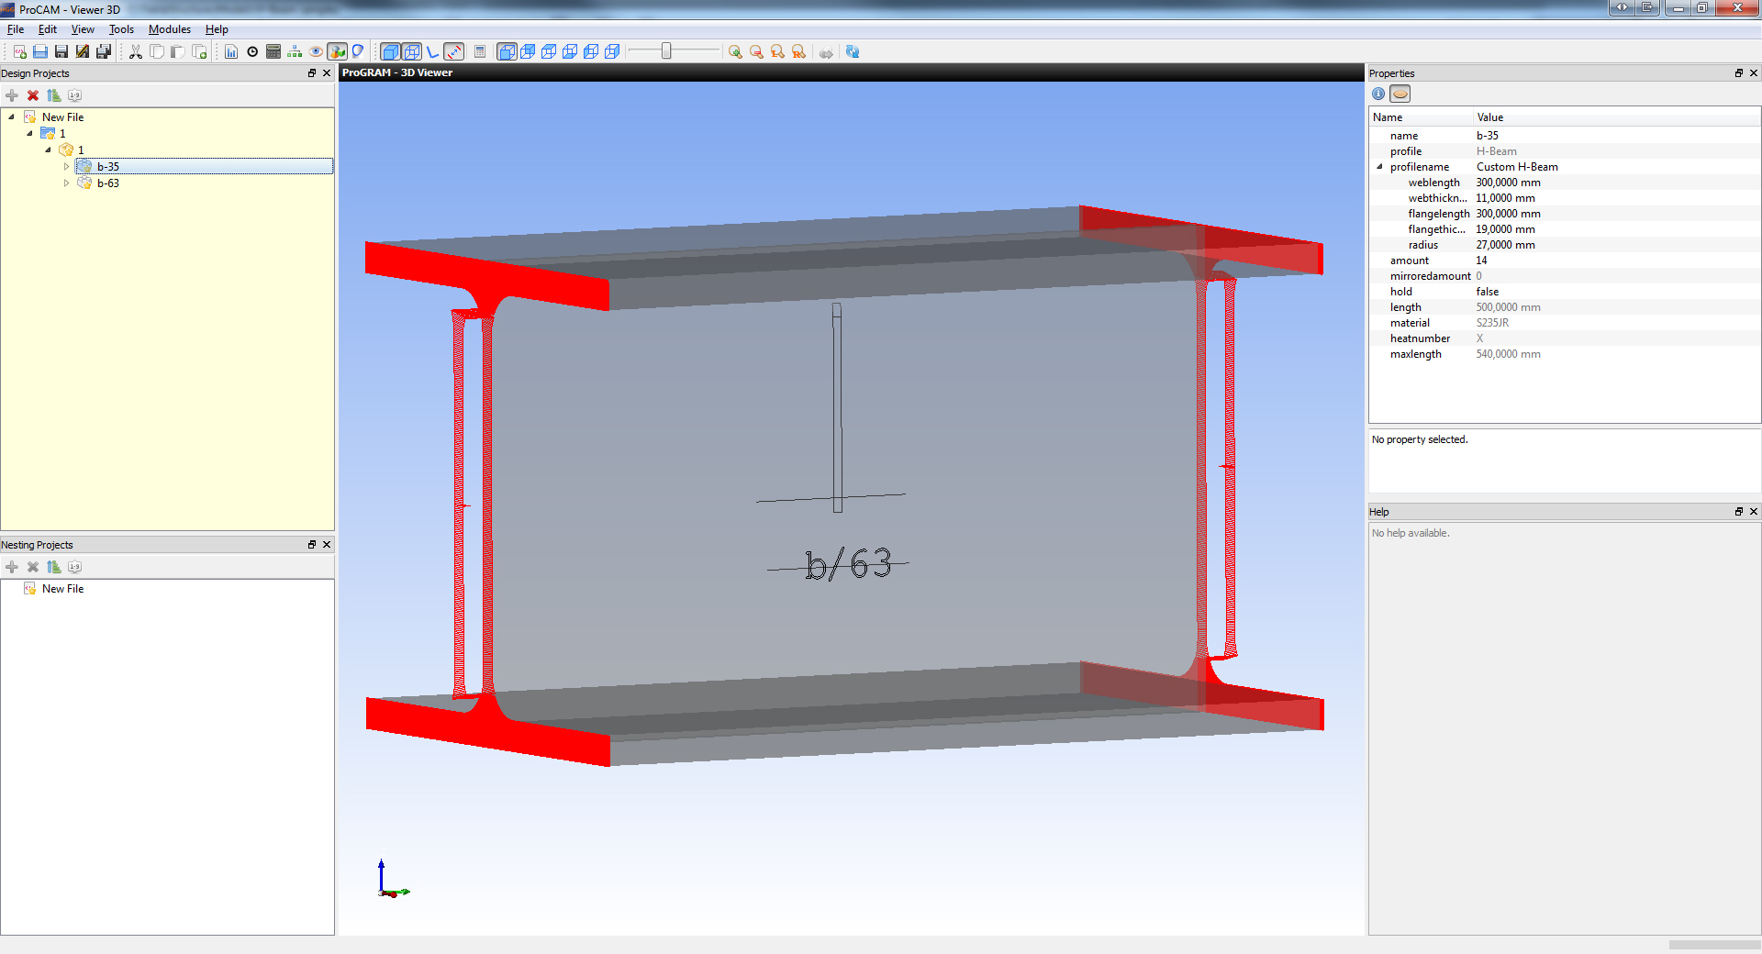Click the zoom out magnifier icon

coord(756,52)
